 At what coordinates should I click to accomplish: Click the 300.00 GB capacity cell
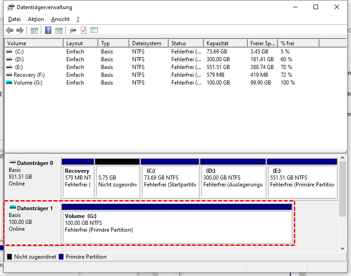[218, 59]
